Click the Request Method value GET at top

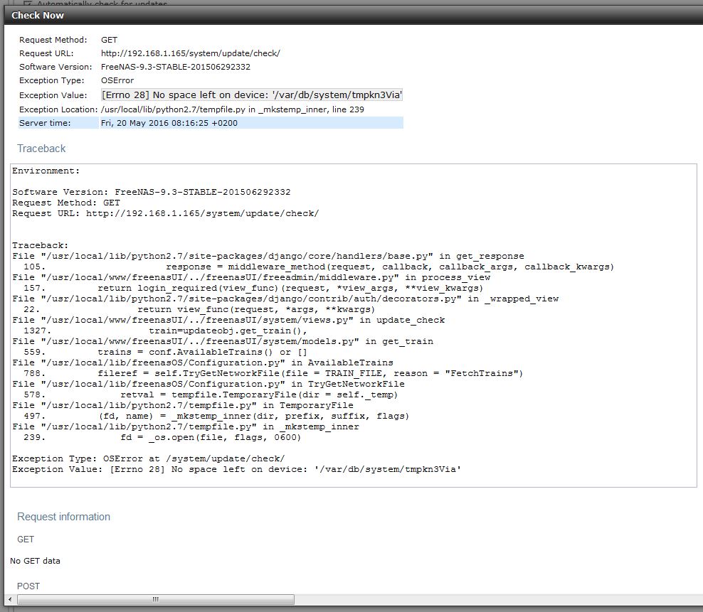point(109,40)
